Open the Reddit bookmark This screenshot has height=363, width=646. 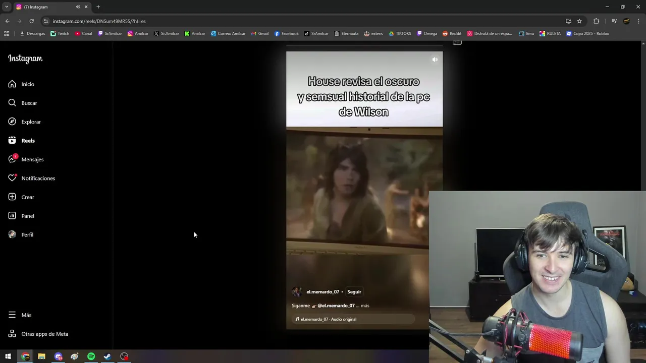coord(452,34)
